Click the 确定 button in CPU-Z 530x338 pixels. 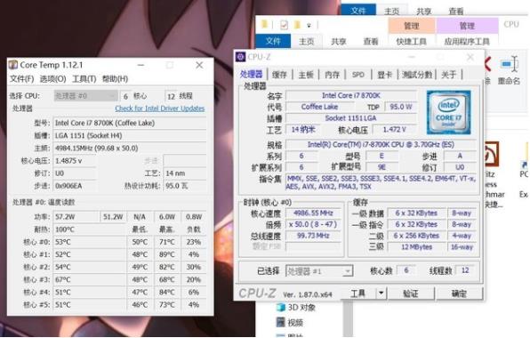point(459,294)
